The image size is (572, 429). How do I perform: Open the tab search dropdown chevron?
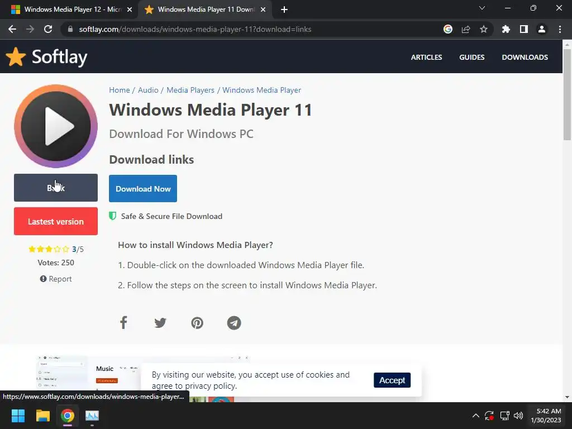coord(482,8)
